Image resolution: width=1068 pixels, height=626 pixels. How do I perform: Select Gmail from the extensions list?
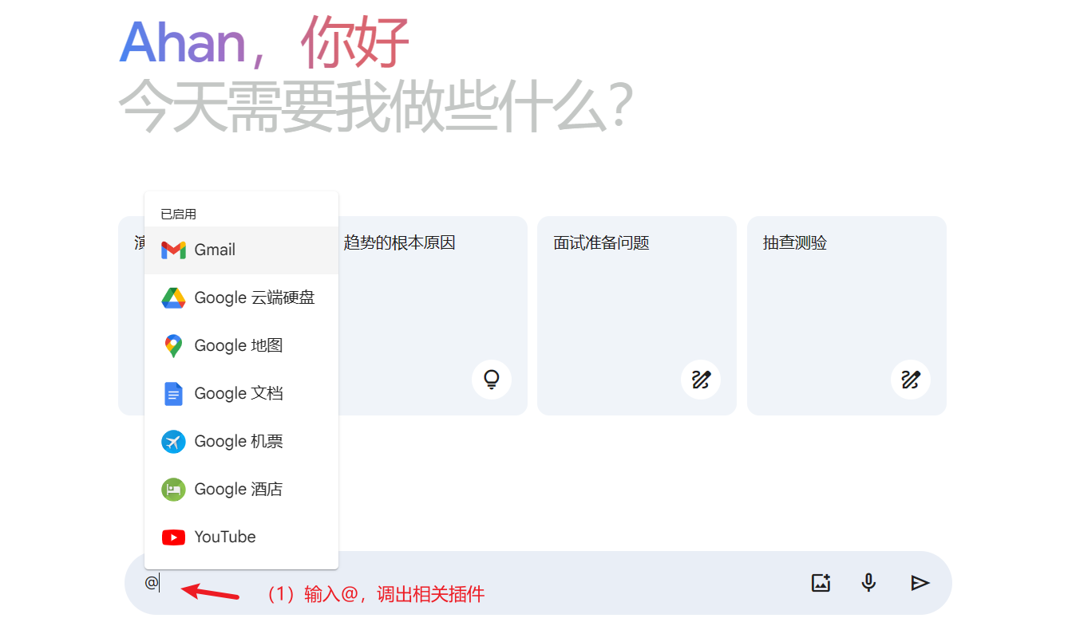click(241, 250)
